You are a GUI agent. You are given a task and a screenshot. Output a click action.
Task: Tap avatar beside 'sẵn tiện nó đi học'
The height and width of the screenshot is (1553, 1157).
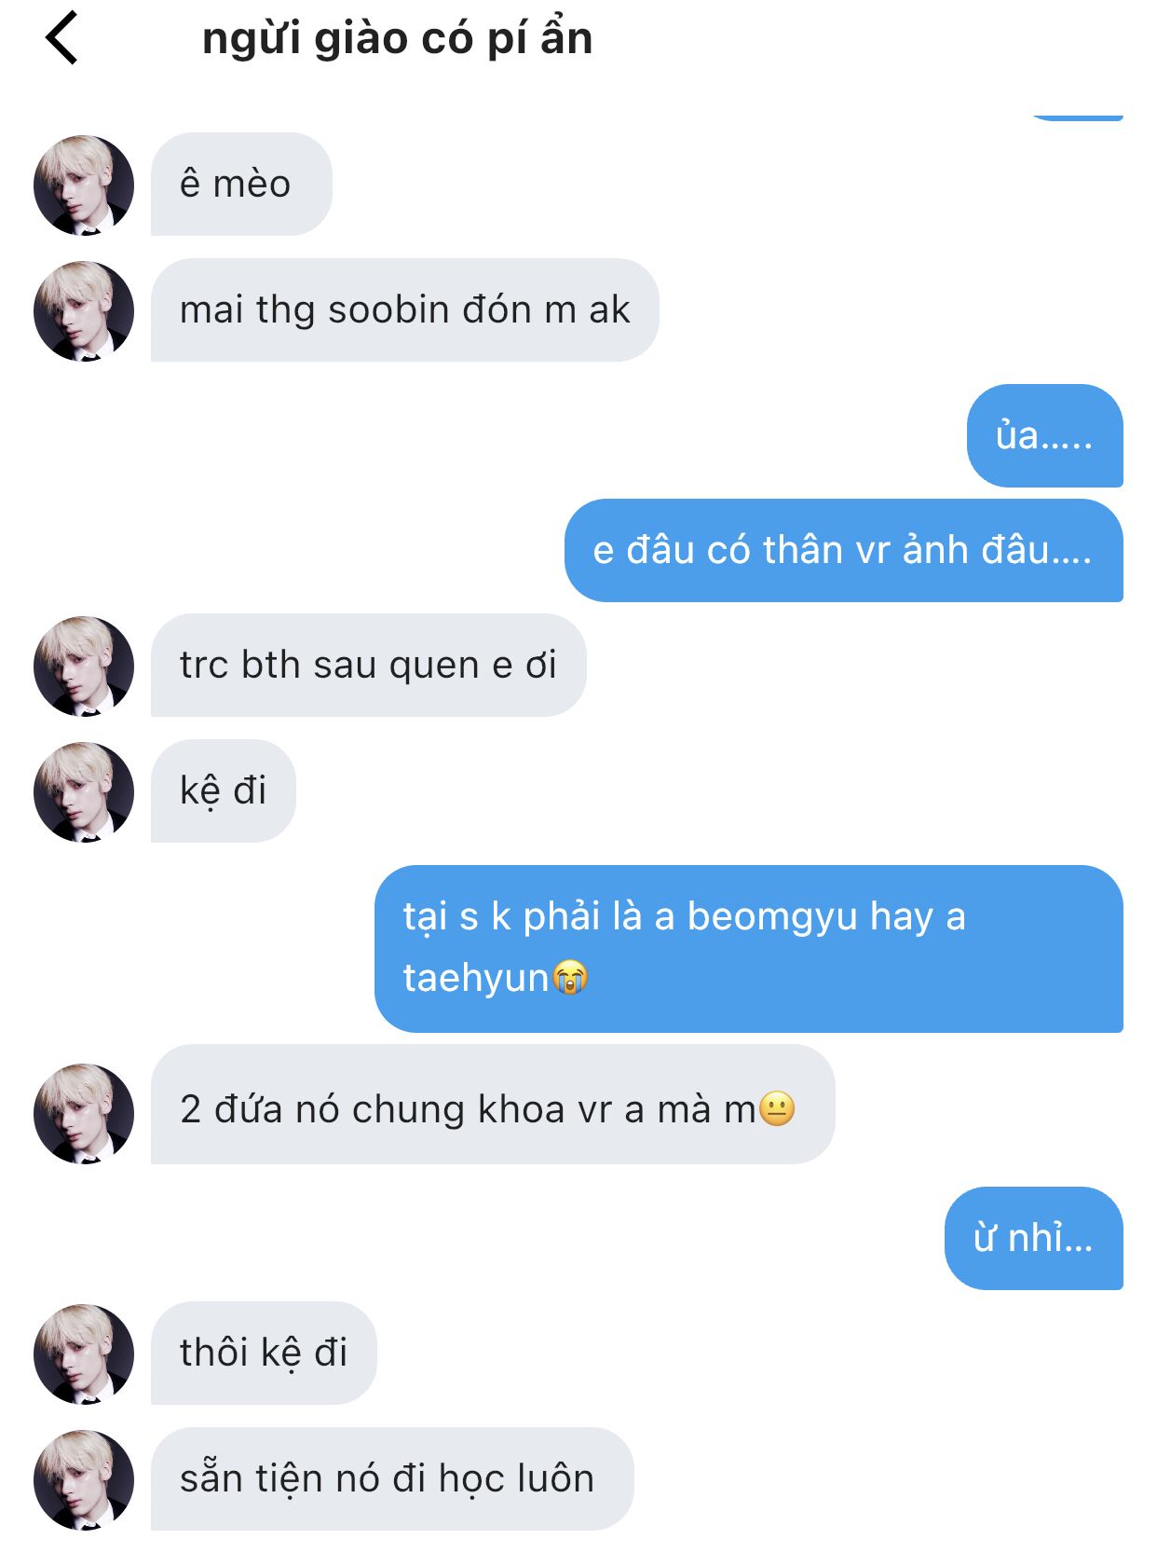[84, 1479]
